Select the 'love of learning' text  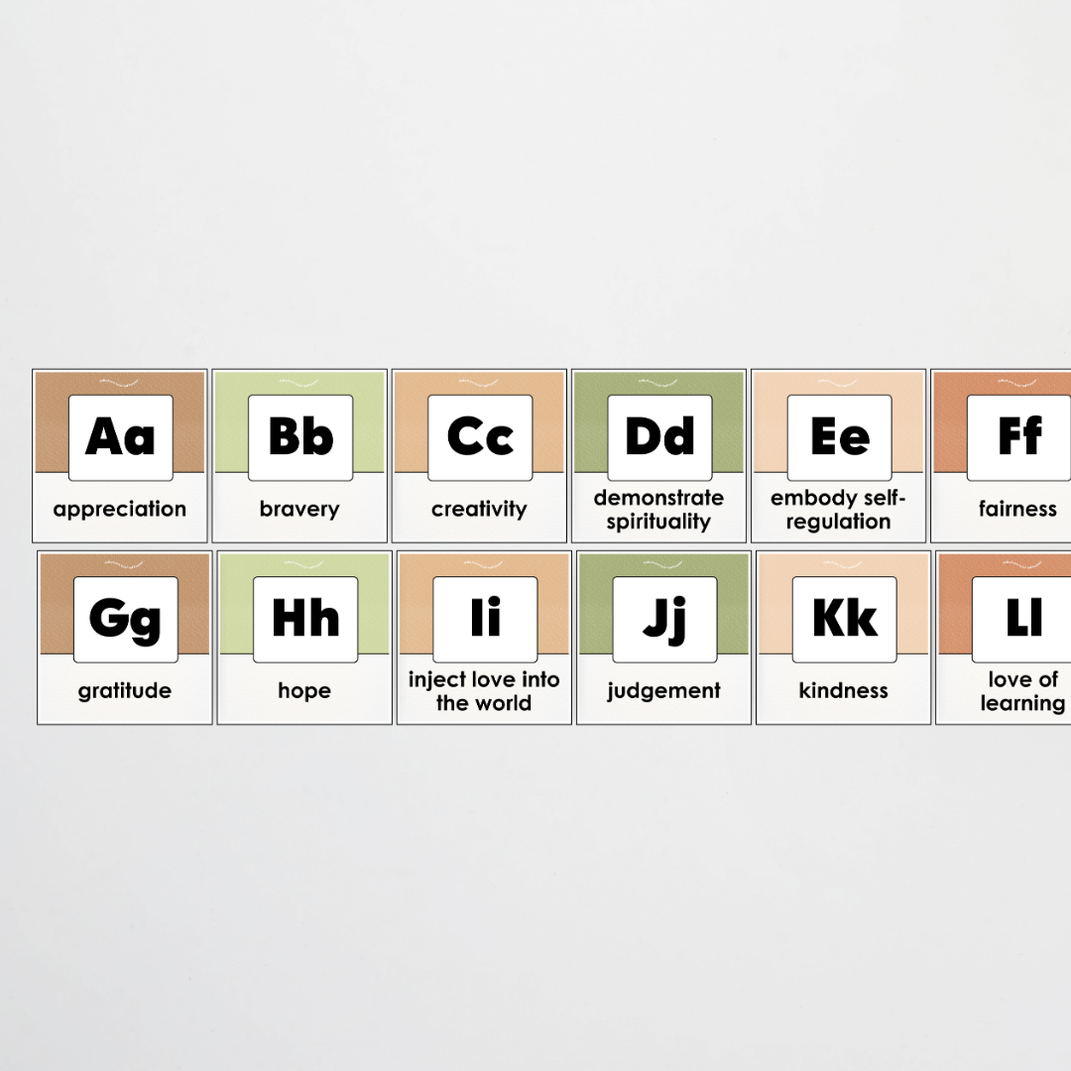[x=1023, y=691]
